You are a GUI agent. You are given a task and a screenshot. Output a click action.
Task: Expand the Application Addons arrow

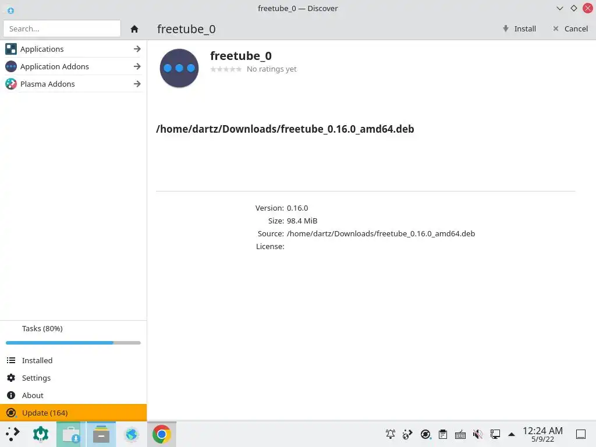137,66
